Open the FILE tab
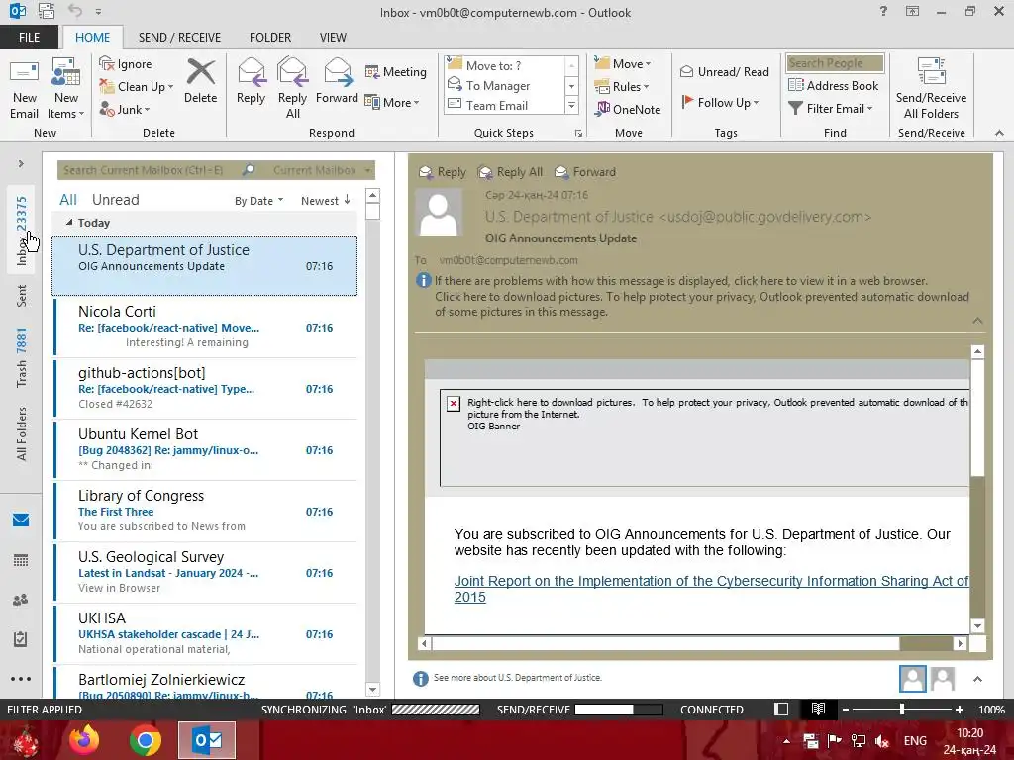Screen dimensions: 1014x760 pyautogui.click(x=29, y=38)
